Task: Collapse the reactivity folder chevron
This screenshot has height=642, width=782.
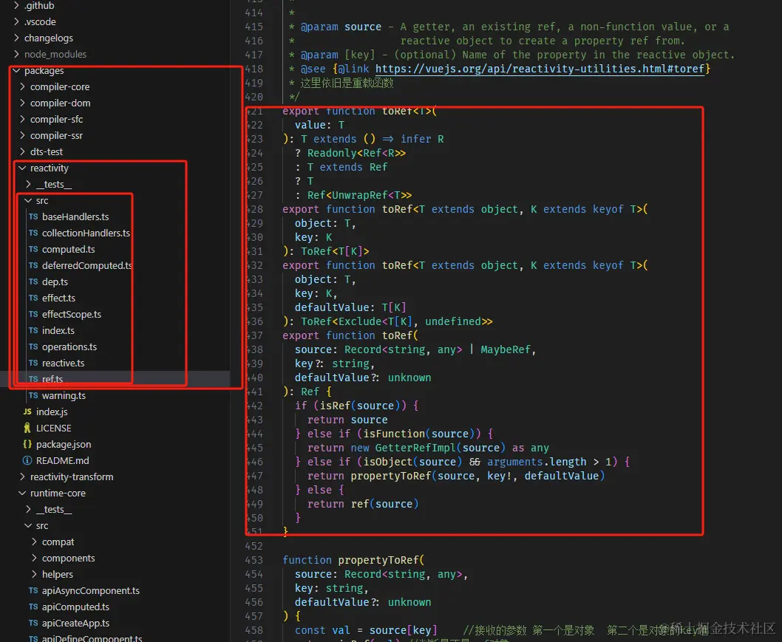Action: tap(22, 168)
